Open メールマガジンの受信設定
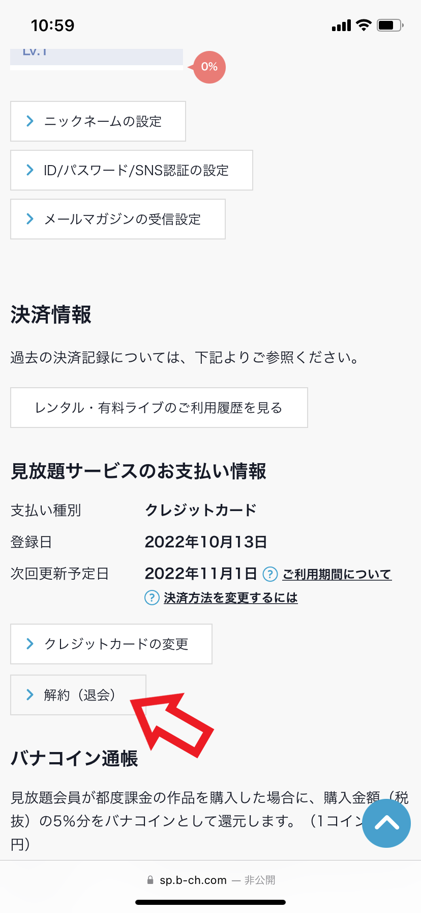The image size is (421, 913). (x=117, y=219)
